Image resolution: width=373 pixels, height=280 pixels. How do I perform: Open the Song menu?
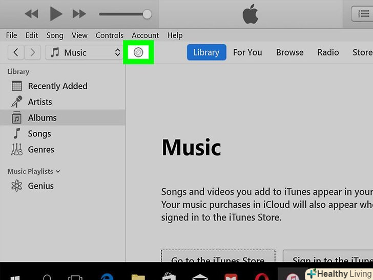point(55,35)
